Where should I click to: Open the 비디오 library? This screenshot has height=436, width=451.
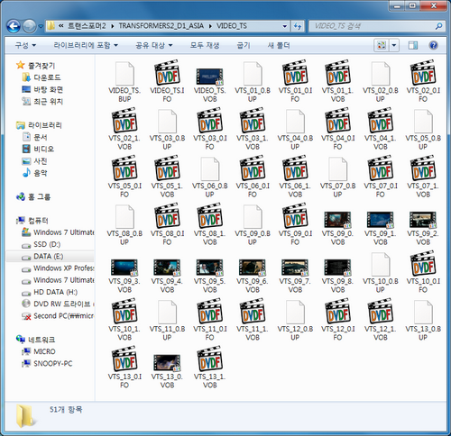coord(44,149)
